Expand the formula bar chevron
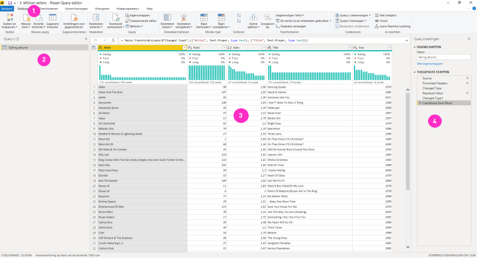Viewport: 477px width, 258px height. click(407, 40)
